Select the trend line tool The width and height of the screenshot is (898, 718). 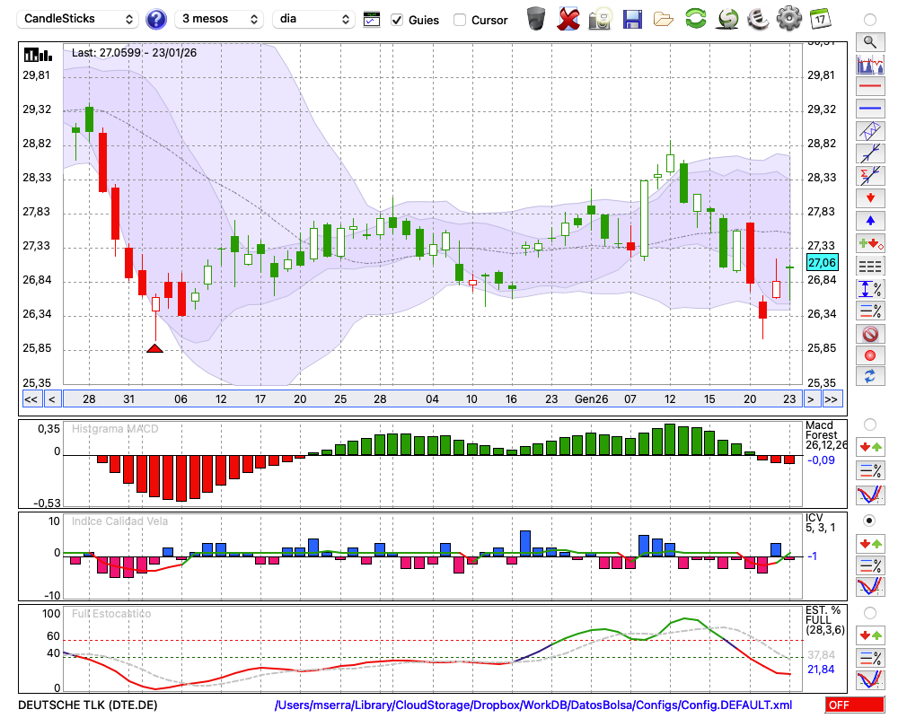pyautogui.click(x=870, y=153)
